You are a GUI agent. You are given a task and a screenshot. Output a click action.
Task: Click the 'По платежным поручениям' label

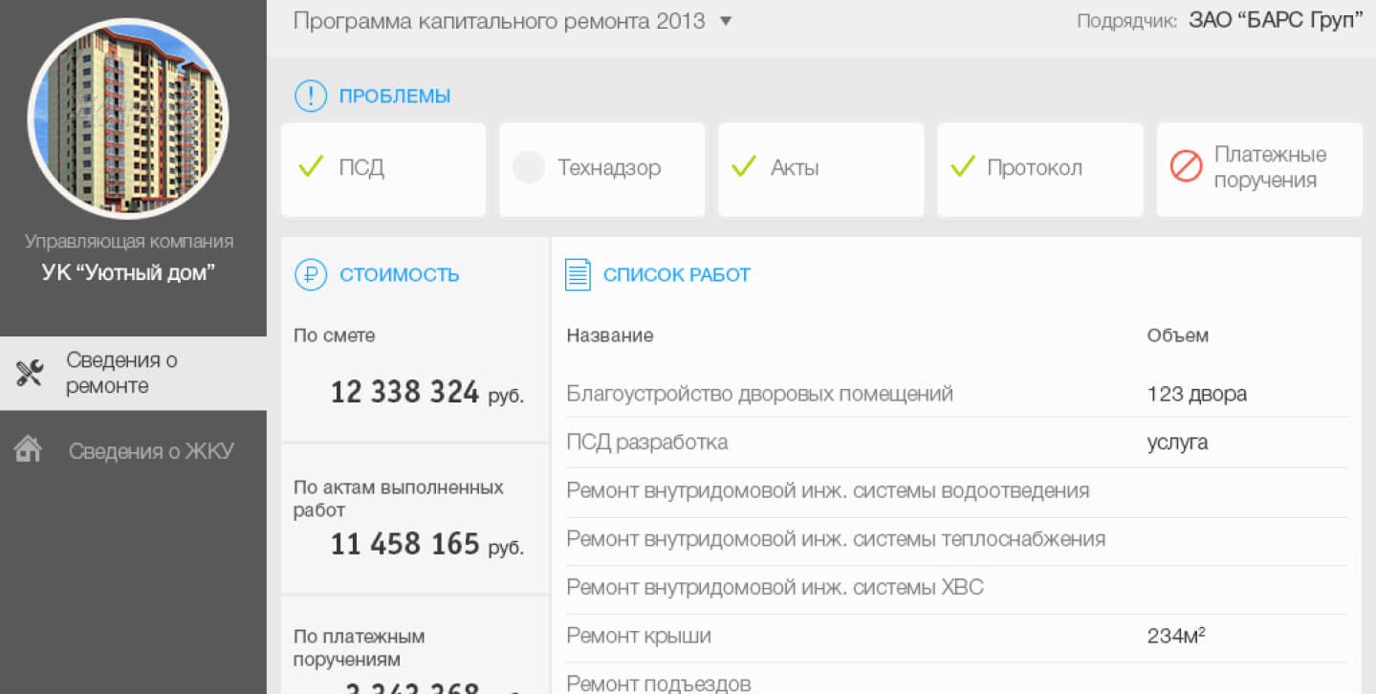360,648
